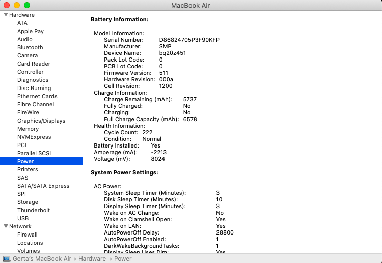Show Graphics/Displays information
Screen dimensions: 382x263
point(41,121)
